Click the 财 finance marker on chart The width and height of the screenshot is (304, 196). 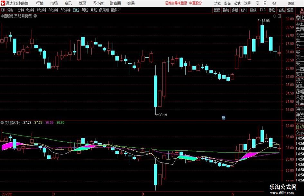click(224, 117)
